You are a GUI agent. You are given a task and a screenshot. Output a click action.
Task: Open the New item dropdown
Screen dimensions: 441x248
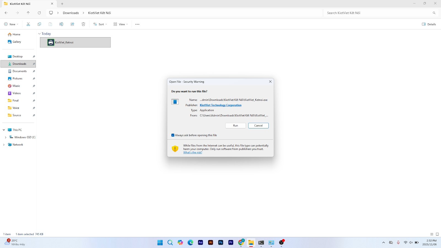pyautogui.click(x=11, y=24)
